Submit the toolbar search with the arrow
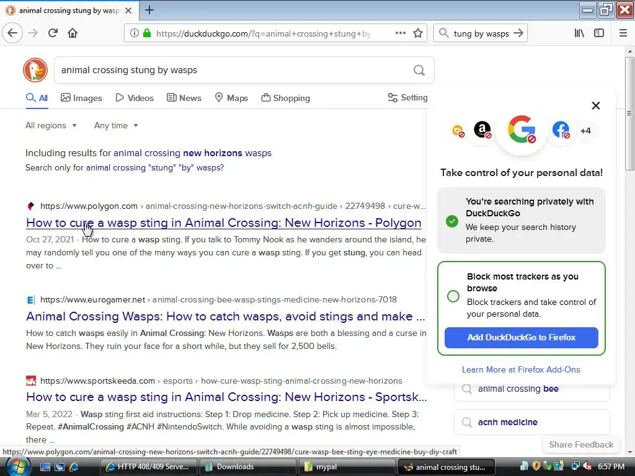 518,33
